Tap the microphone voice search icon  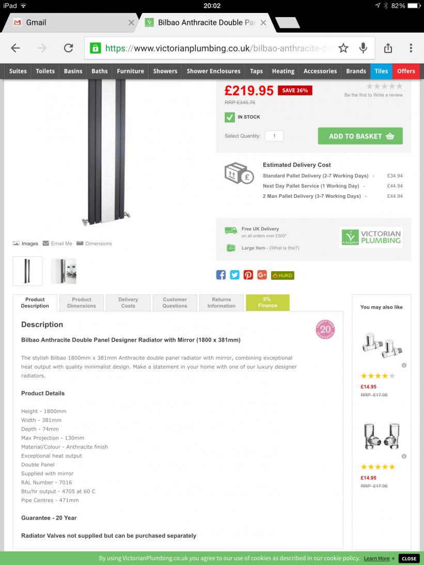363,48
